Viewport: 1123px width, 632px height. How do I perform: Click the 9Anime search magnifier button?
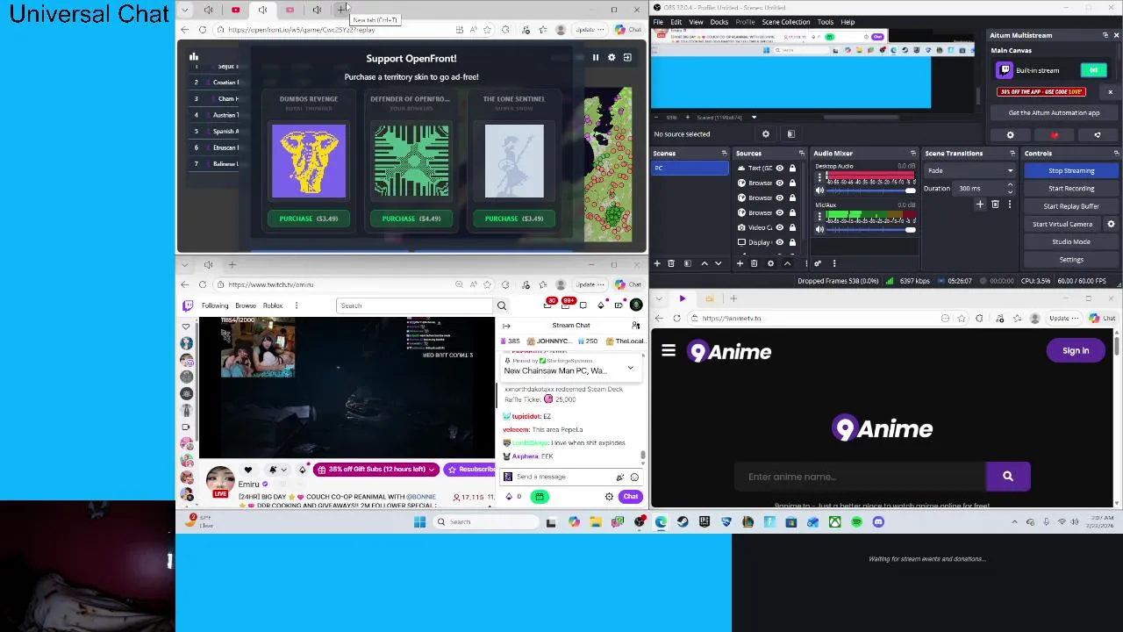[x=1008, y=477]
